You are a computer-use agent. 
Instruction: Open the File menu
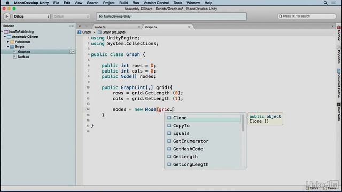click(56, 3)
